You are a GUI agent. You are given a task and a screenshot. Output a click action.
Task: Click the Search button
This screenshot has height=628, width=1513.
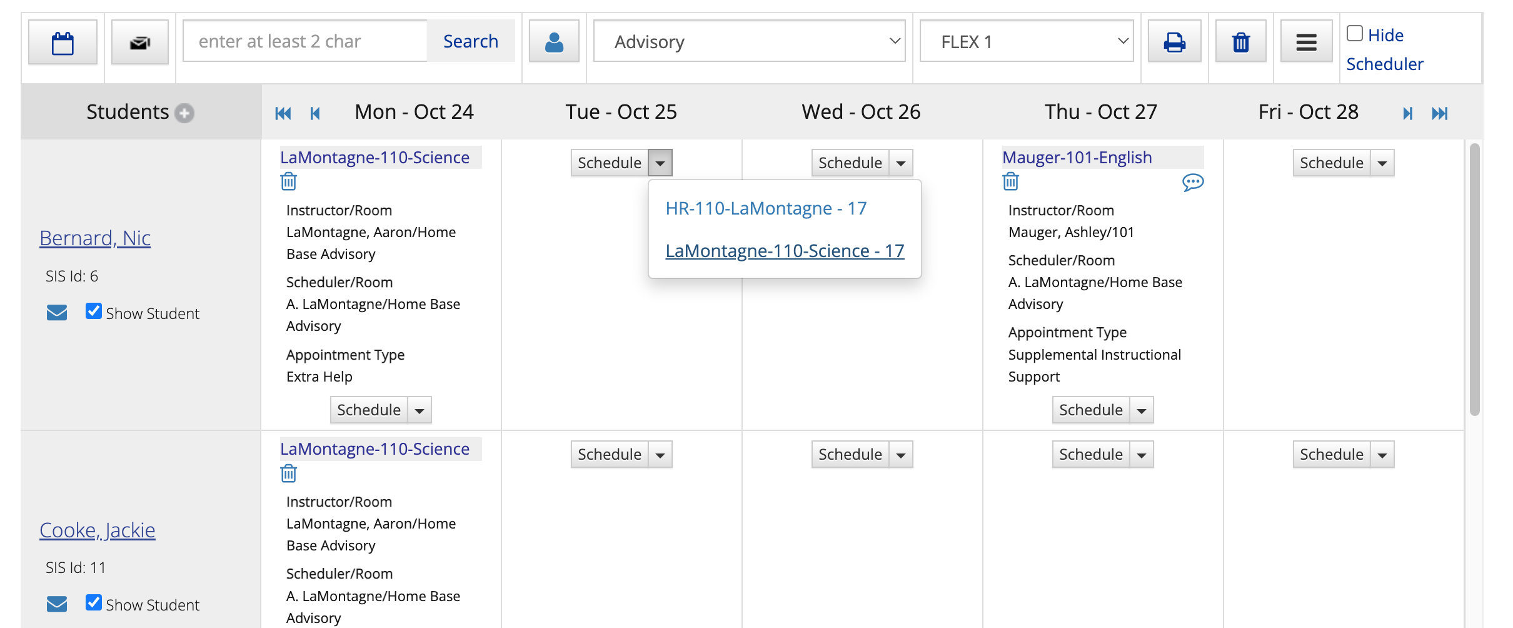(x=471, y=41)
